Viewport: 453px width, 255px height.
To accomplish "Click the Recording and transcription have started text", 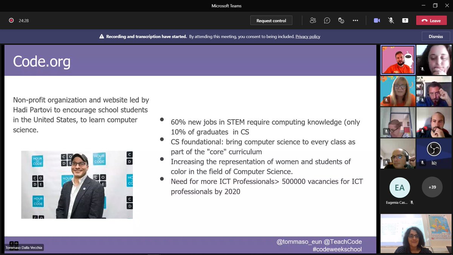I will point(146,37).
